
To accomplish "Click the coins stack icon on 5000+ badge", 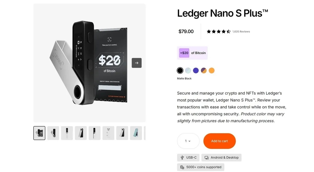I will coord(182,167).
